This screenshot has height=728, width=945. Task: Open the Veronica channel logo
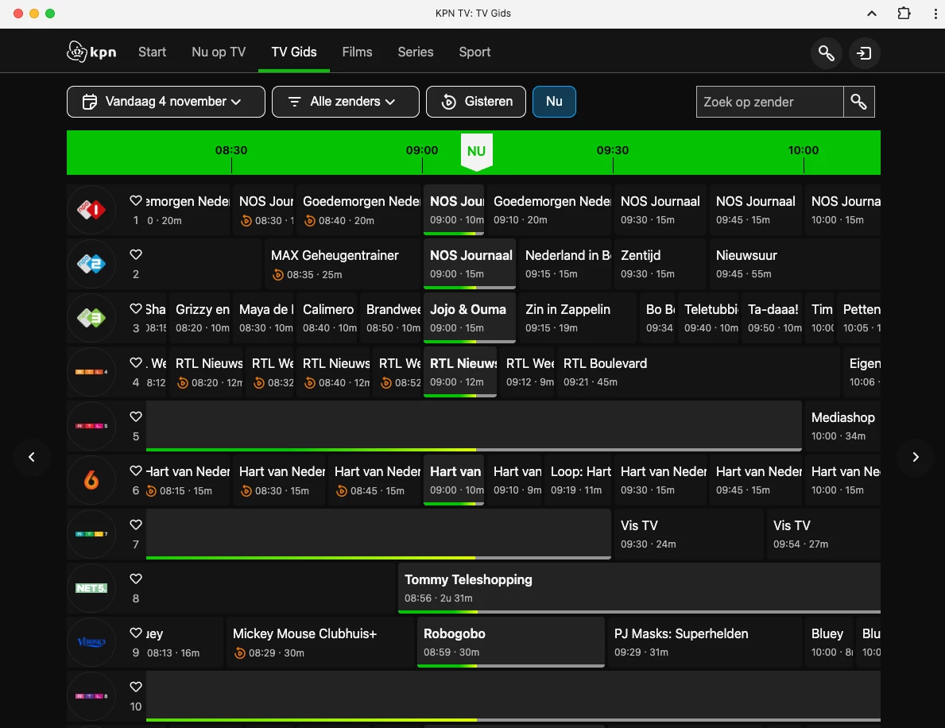[91, 642]
